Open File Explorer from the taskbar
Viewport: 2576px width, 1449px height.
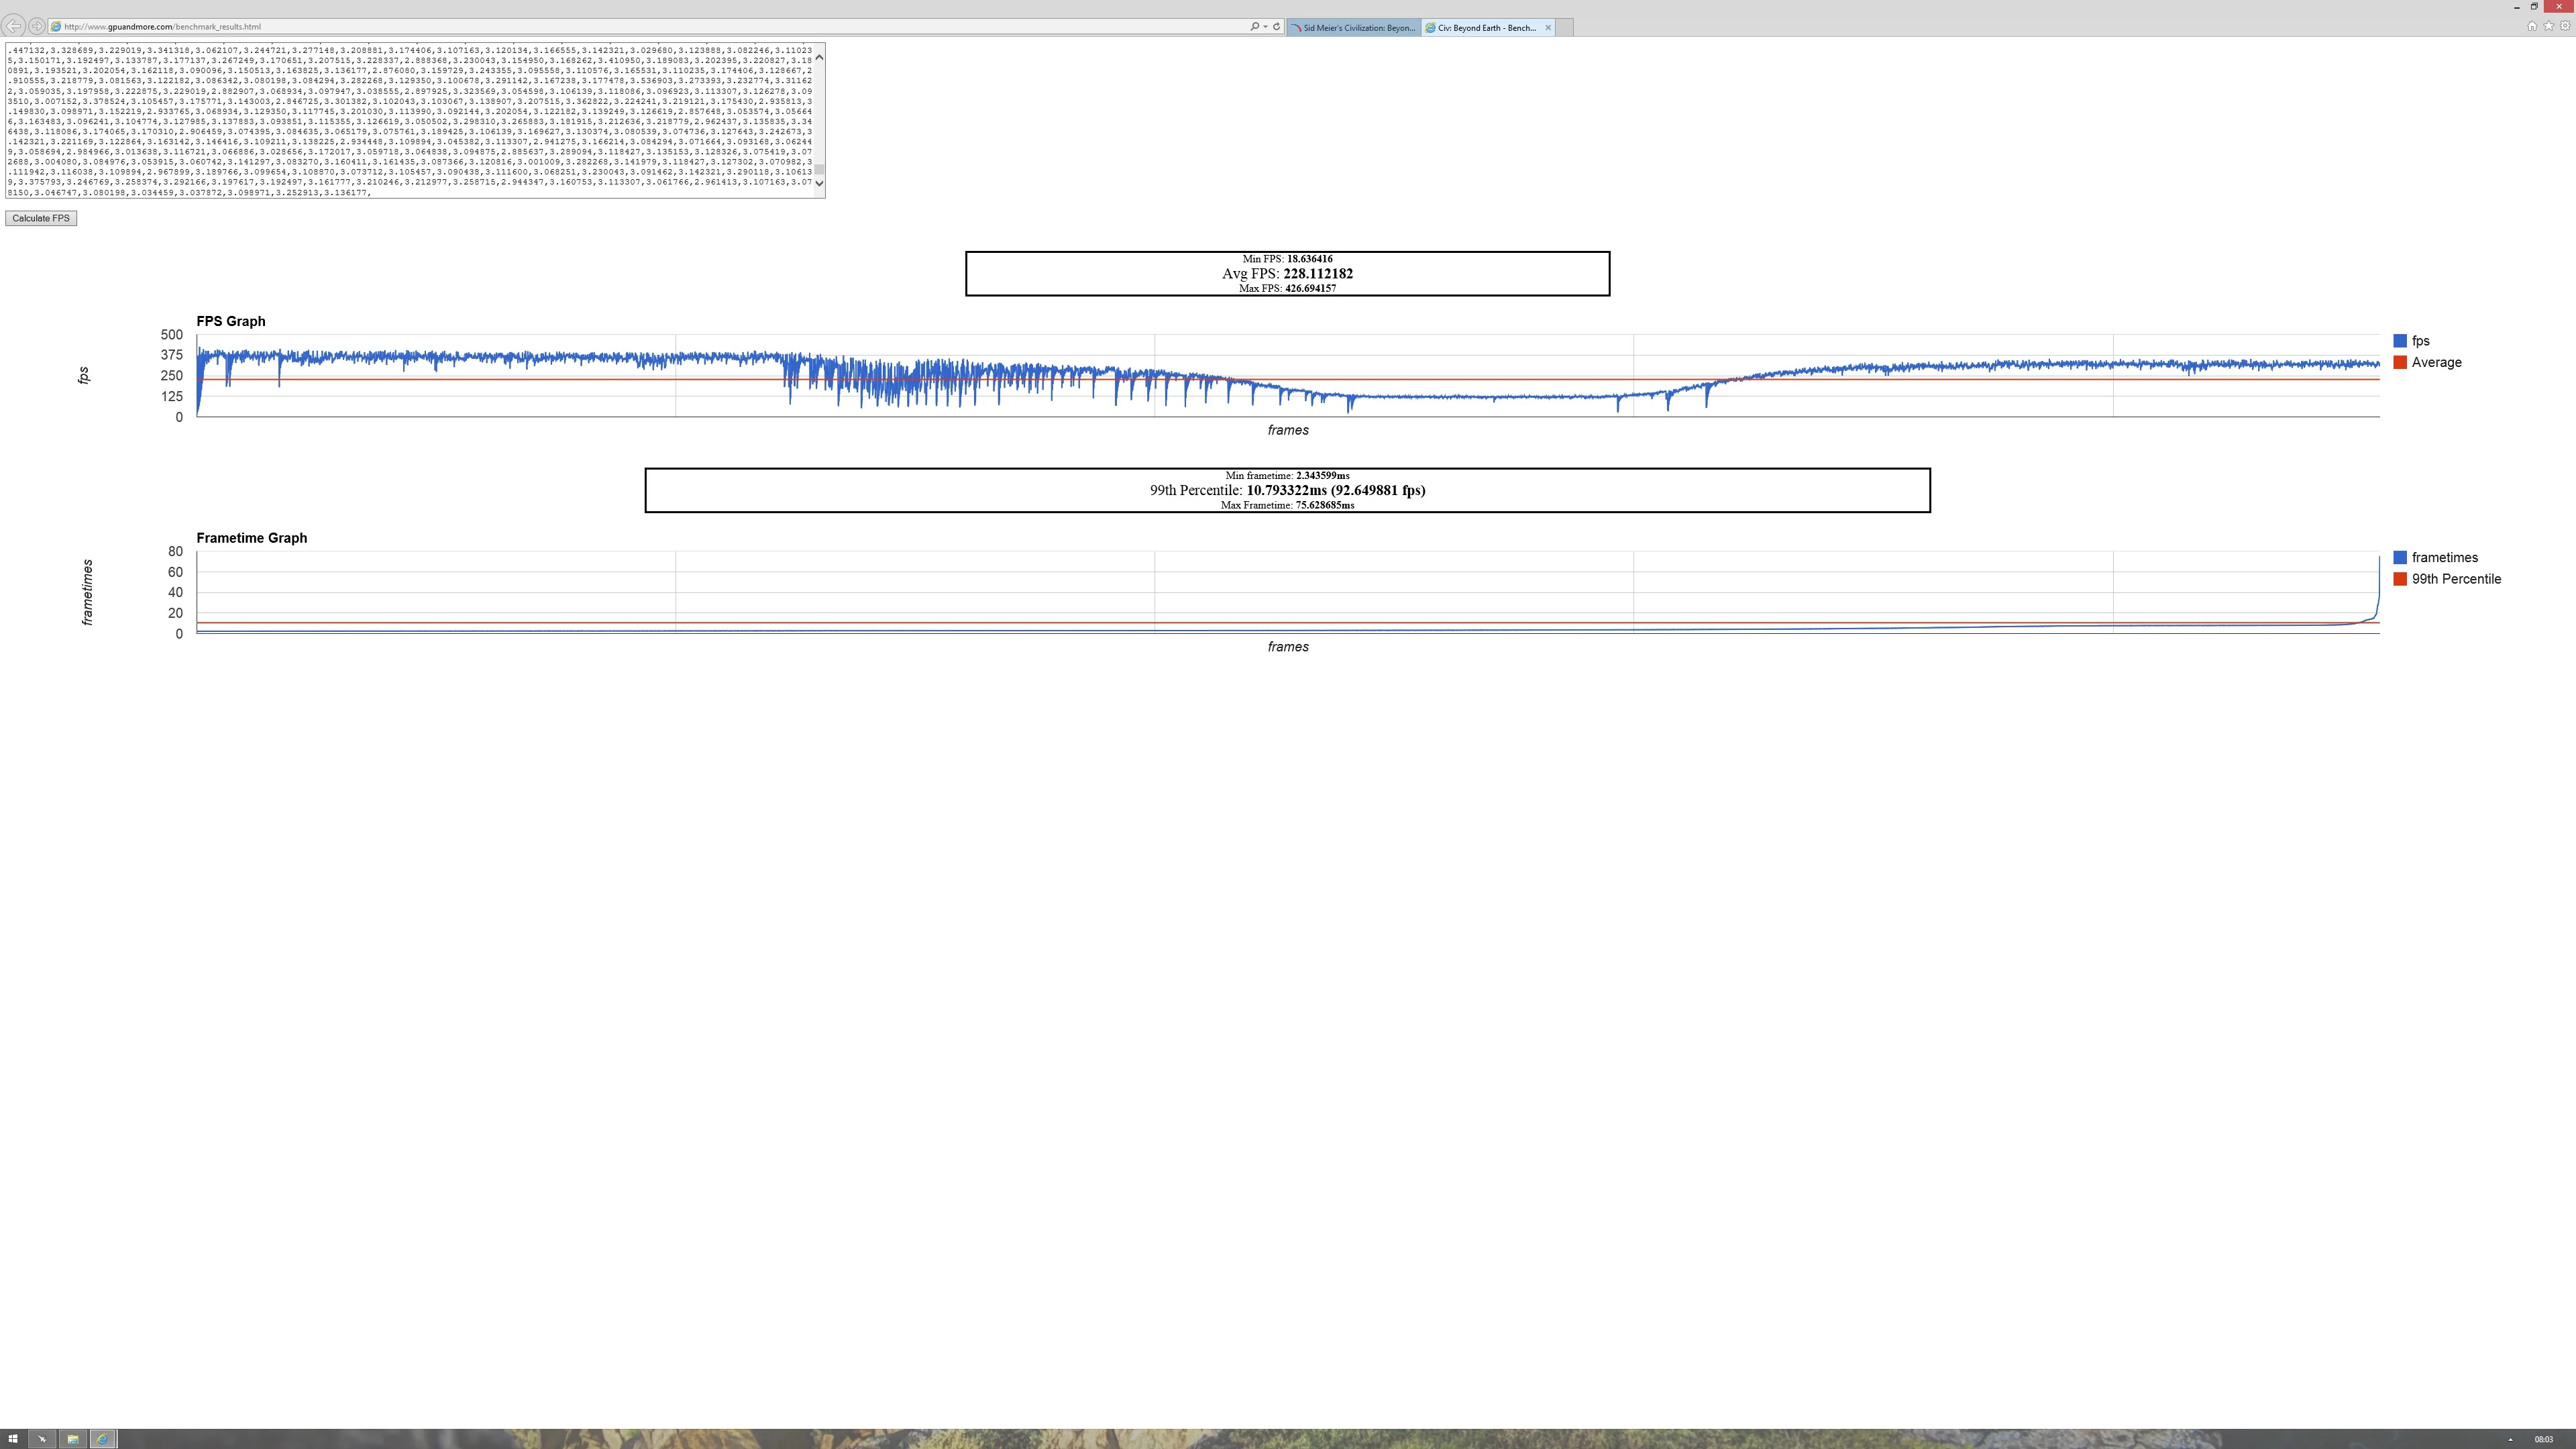[73, 1439]
